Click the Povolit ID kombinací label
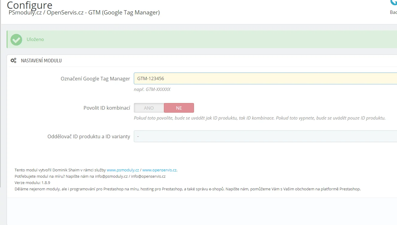 click(107, 108)
